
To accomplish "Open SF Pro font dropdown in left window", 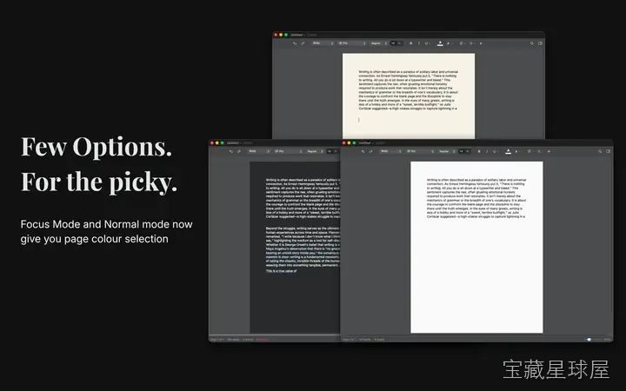I will [289, 151].
